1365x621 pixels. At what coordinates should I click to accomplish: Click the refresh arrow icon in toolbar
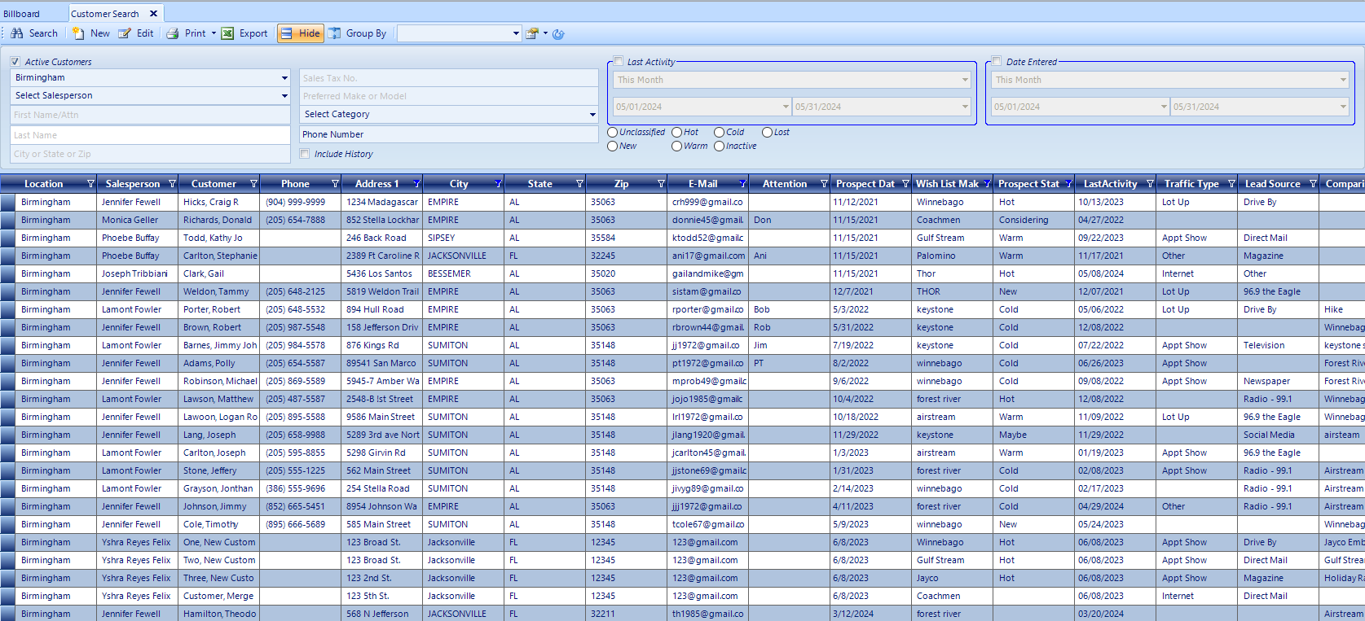coord(558,34)
